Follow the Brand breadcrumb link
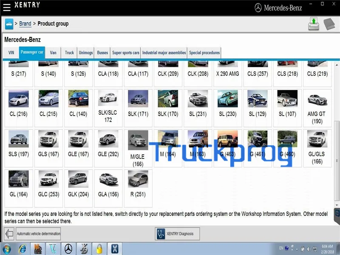Image resolution: width=340 pixels, height=255 pixels. point(25,24)
